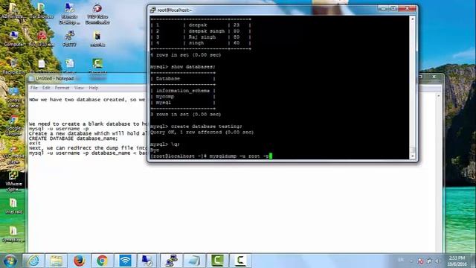Open the Administrator folder desktop icon
Image resolution: width=476 pixels, height=268 pixels.
[x=13, y=10]
